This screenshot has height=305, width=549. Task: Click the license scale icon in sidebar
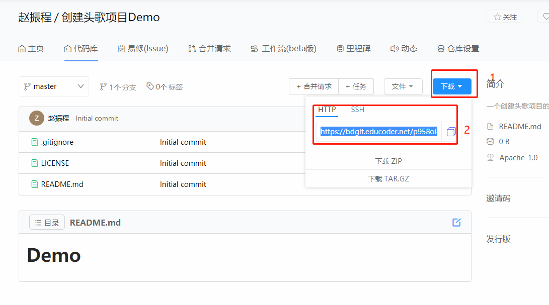(x=490, y=158)
